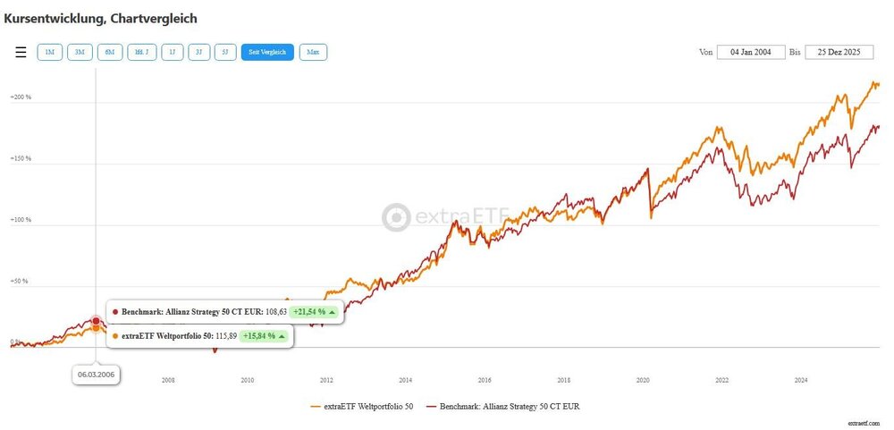894x430 pixels.
Task: Click the +21,54 % benchmark badge
Action: (x=315, y=312)
